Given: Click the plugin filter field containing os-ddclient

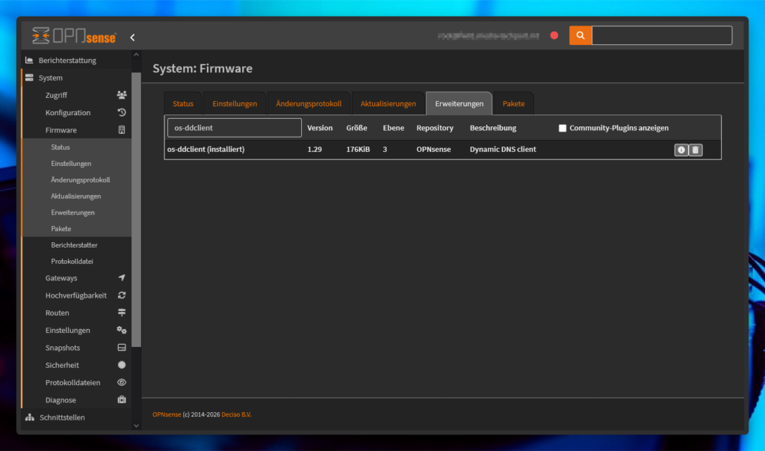Looking at the screenshot, I should (234, 128).
